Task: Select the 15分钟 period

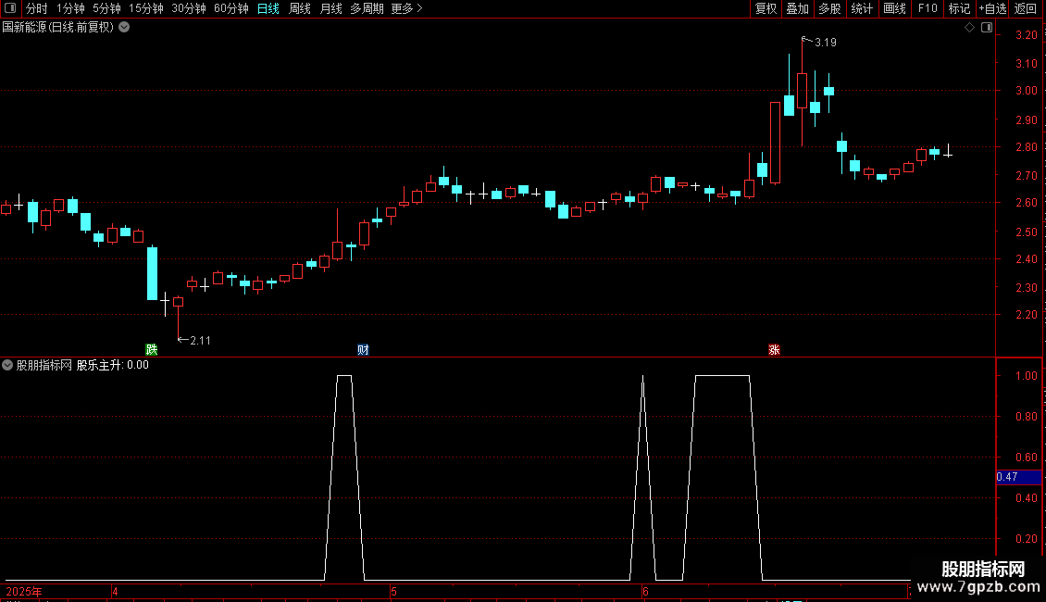Action: click(146, 8)
